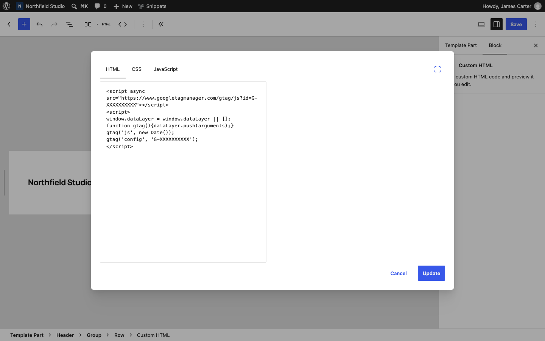Switch to the Template Part tab

coord(461,45)
